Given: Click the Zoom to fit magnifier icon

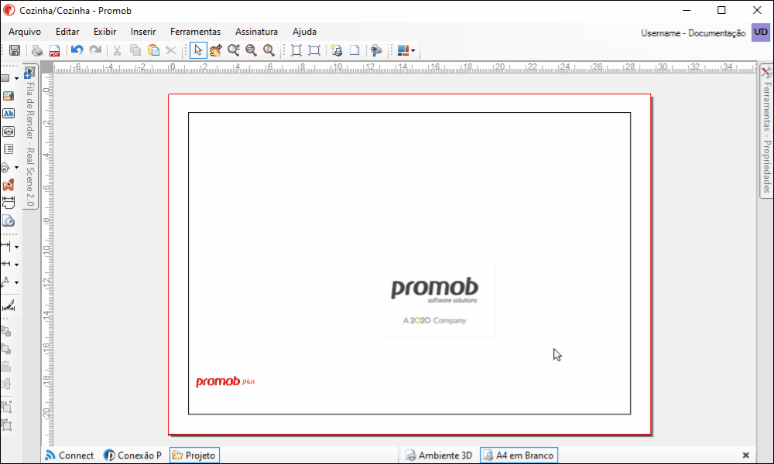Looking at the screenshot, I should point(269,50).
